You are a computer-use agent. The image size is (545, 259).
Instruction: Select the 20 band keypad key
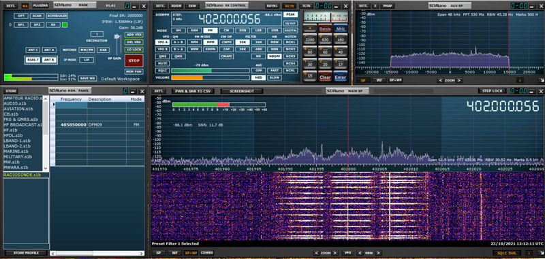325,64
